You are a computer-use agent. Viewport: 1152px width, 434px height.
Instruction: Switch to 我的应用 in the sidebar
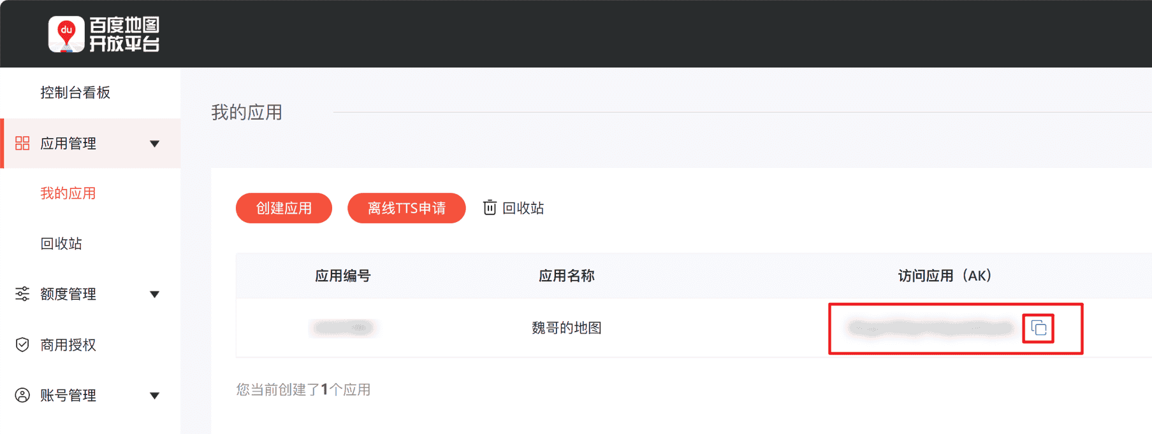[69, 193]
